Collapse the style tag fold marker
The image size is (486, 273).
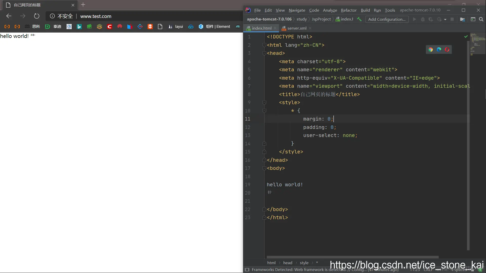(264, 103)
